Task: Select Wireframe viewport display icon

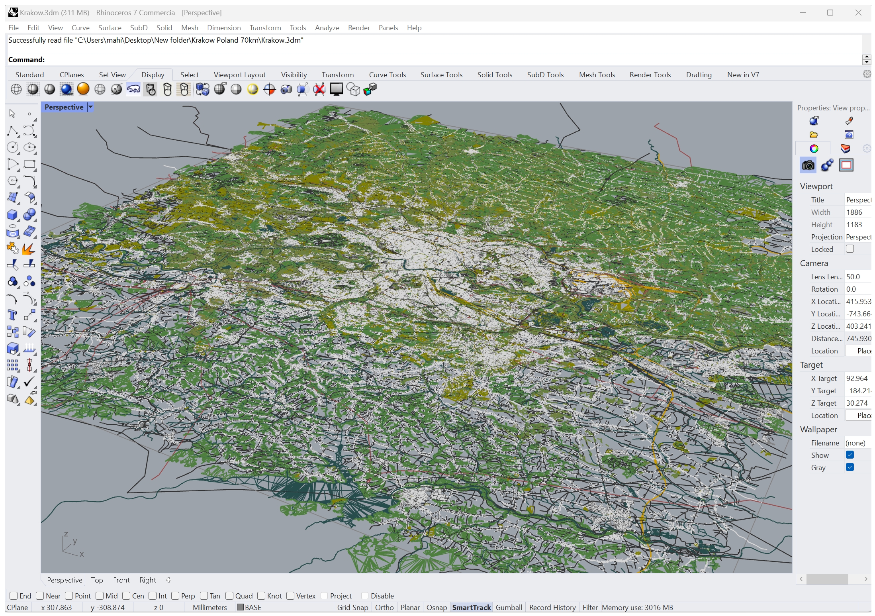Action: tap(16, 89)
